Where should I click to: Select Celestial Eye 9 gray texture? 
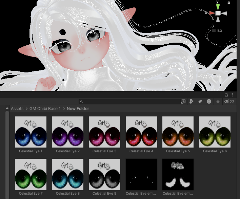(x=104, y=174)
